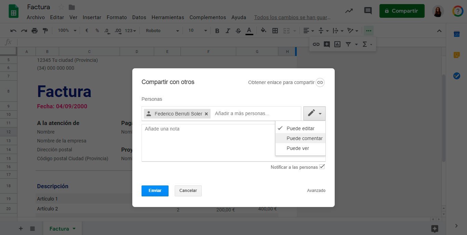
Task: Apply bold formatting from the toolbar
Action: pos(217,30)
